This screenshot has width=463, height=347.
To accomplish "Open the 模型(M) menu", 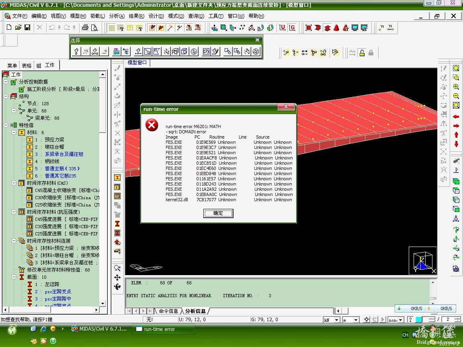I will click(78, 16).
